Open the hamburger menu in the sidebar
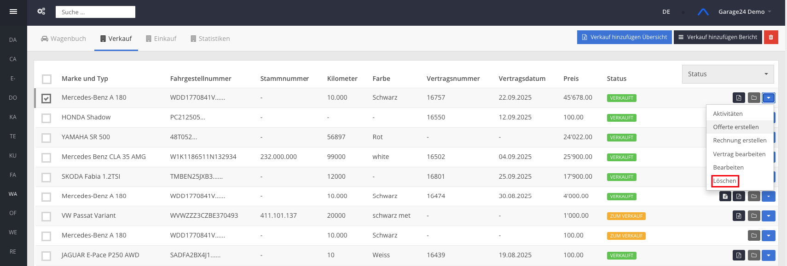The image size is (787, 266). [13, 11]
